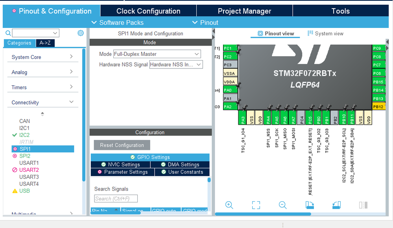Open the GPIO Settings tab
Screen dimensions: 393x228
coord(150,157)
